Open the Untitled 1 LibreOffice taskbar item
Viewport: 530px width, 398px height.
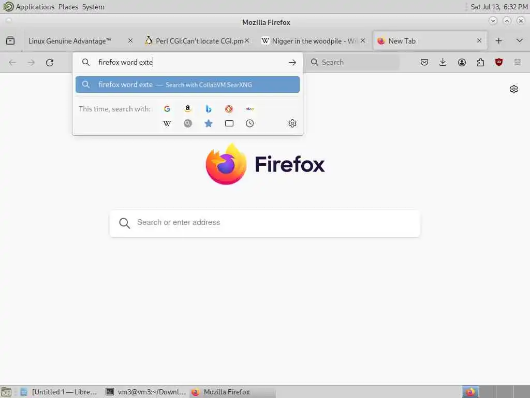coord(60,392)
